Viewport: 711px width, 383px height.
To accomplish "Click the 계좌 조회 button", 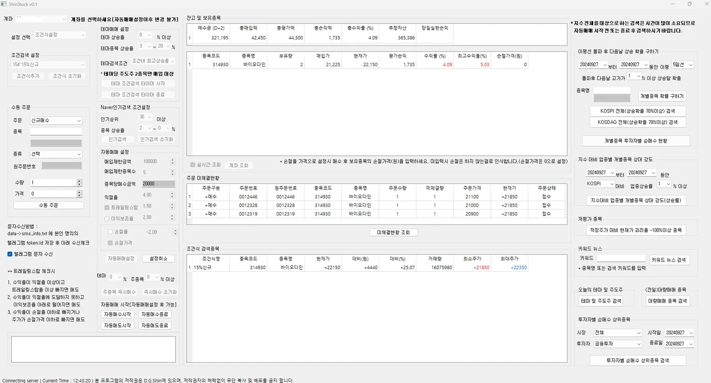I will pos(238,165).
